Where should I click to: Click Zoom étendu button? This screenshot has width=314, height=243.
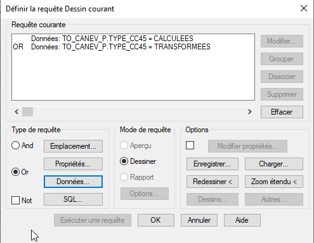pyautogui.click(x=274, y=182)
